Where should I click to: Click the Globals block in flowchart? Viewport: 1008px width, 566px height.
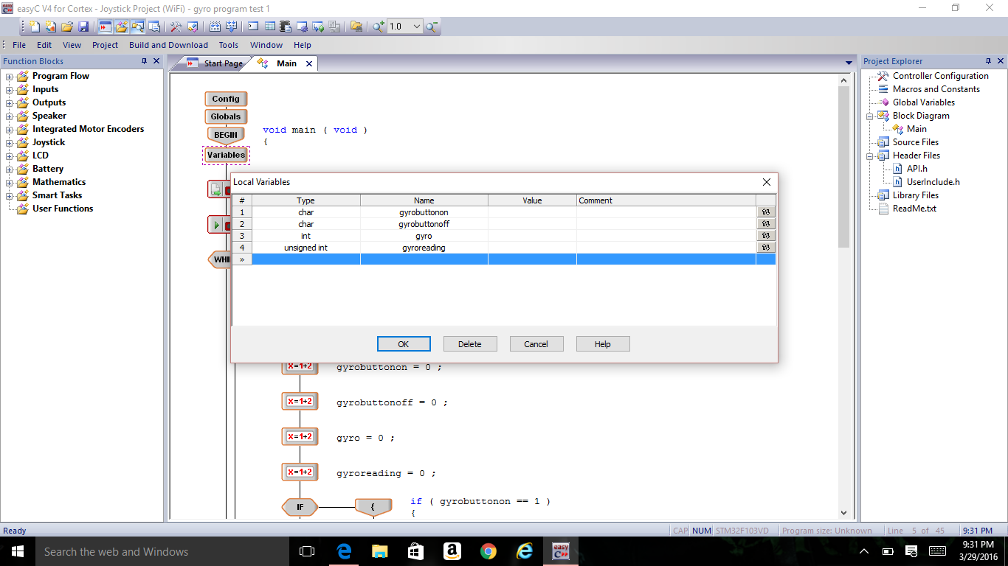tap(226, 116)
